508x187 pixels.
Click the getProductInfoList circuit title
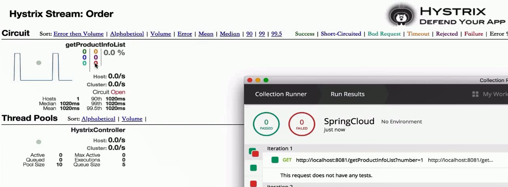95,45
